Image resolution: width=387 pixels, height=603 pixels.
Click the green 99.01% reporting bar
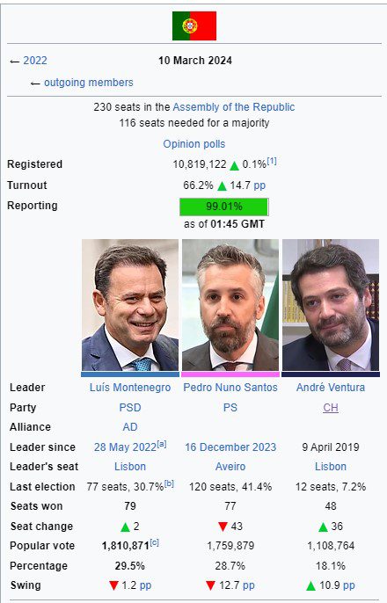tap(224, 207)
